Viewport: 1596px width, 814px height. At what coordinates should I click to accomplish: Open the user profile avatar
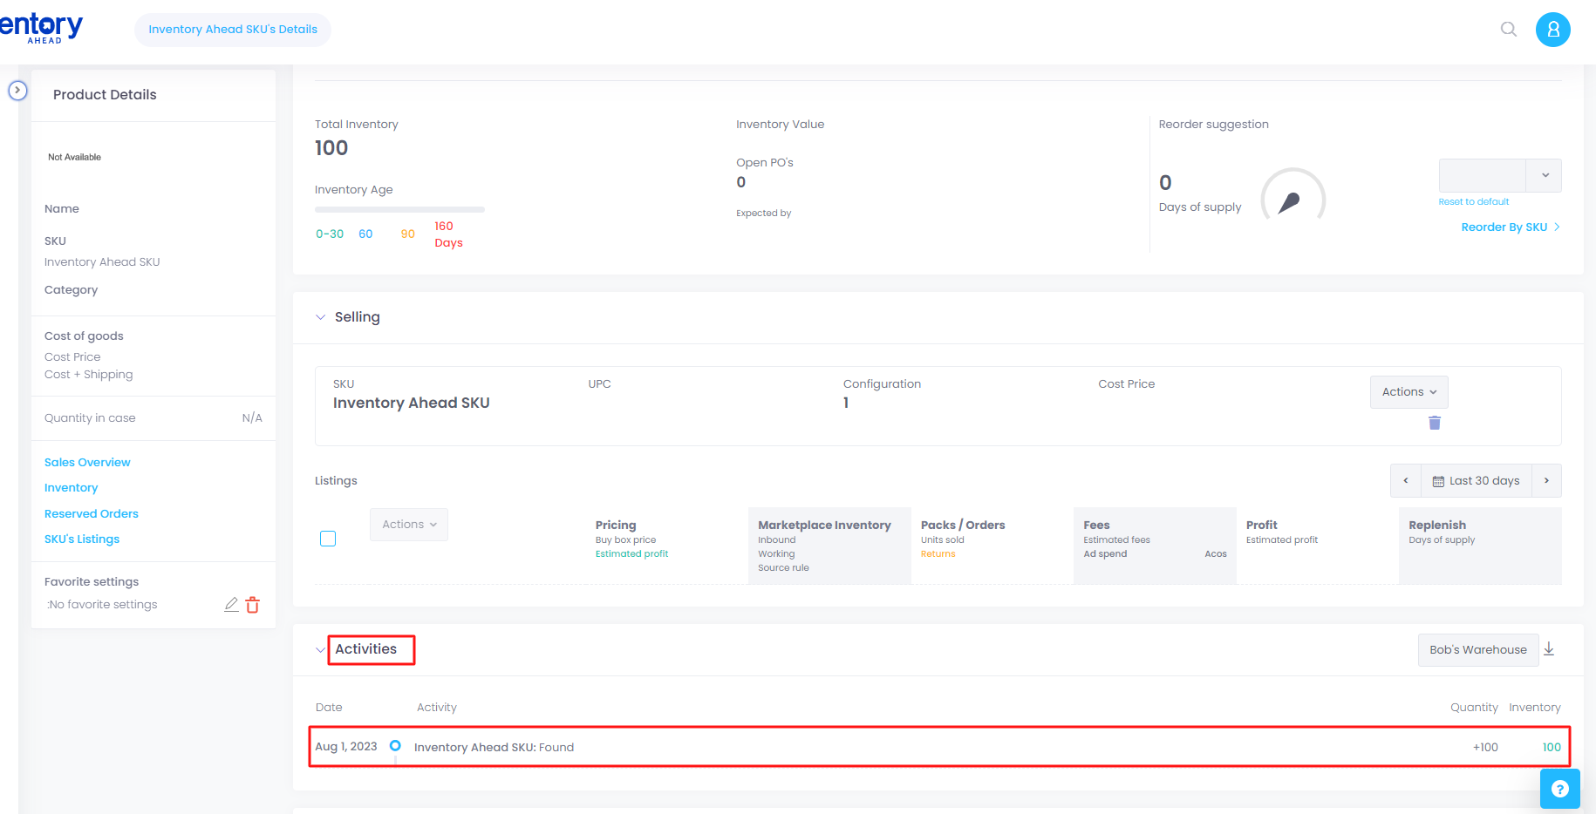[1552, 30]
